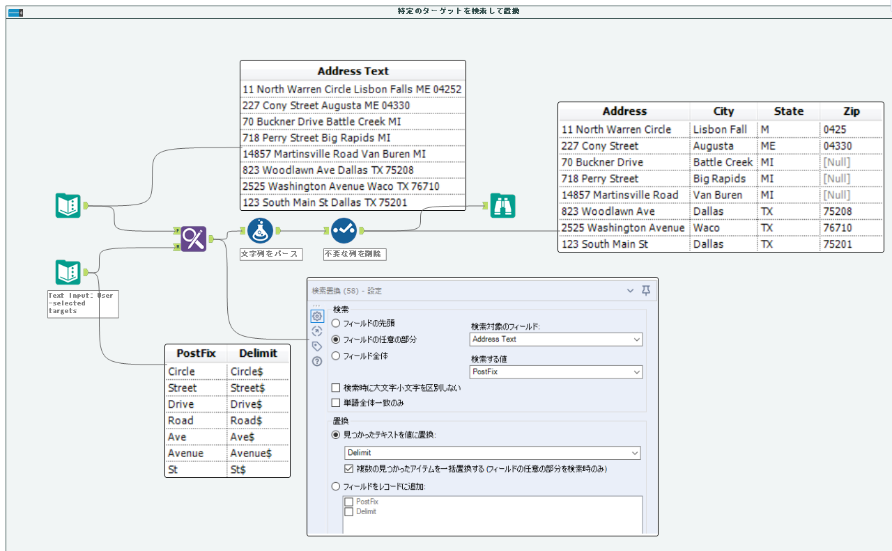Click the Zip cell '76710'
The width and height of the screenshot is (892, 551).
[x=851, y=227]
